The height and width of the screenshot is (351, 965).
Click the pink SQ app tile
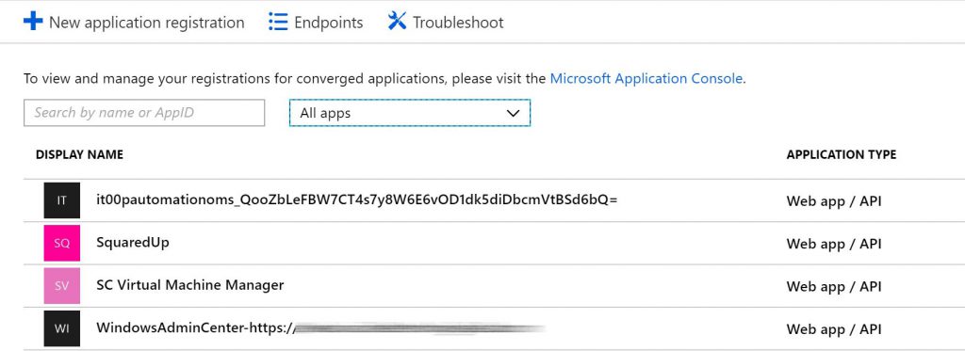click(61, 243)
